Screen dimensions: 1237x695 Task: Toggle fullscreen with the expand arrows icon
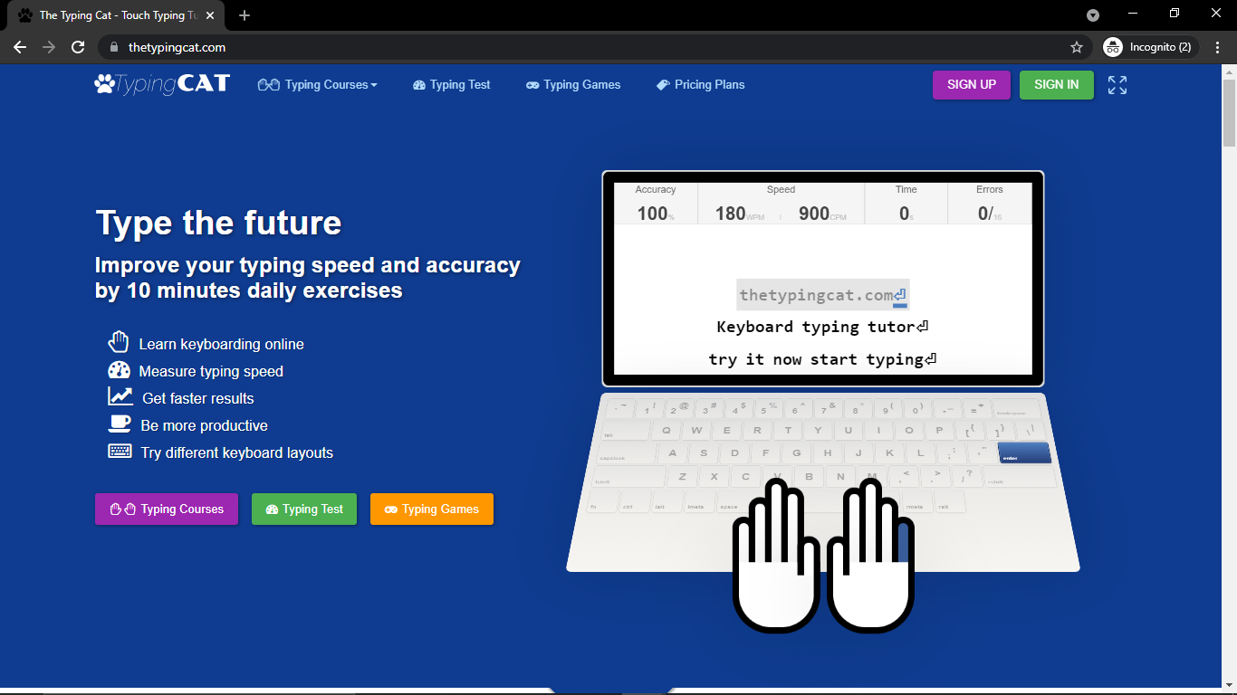1117,85
